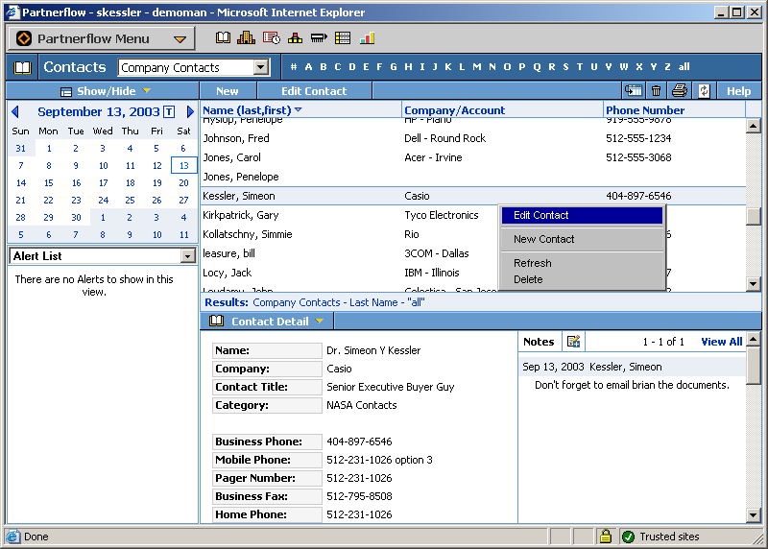Select September 1 in the calendar
Viewport: 768px width, 549px height.
pos(49,148)
